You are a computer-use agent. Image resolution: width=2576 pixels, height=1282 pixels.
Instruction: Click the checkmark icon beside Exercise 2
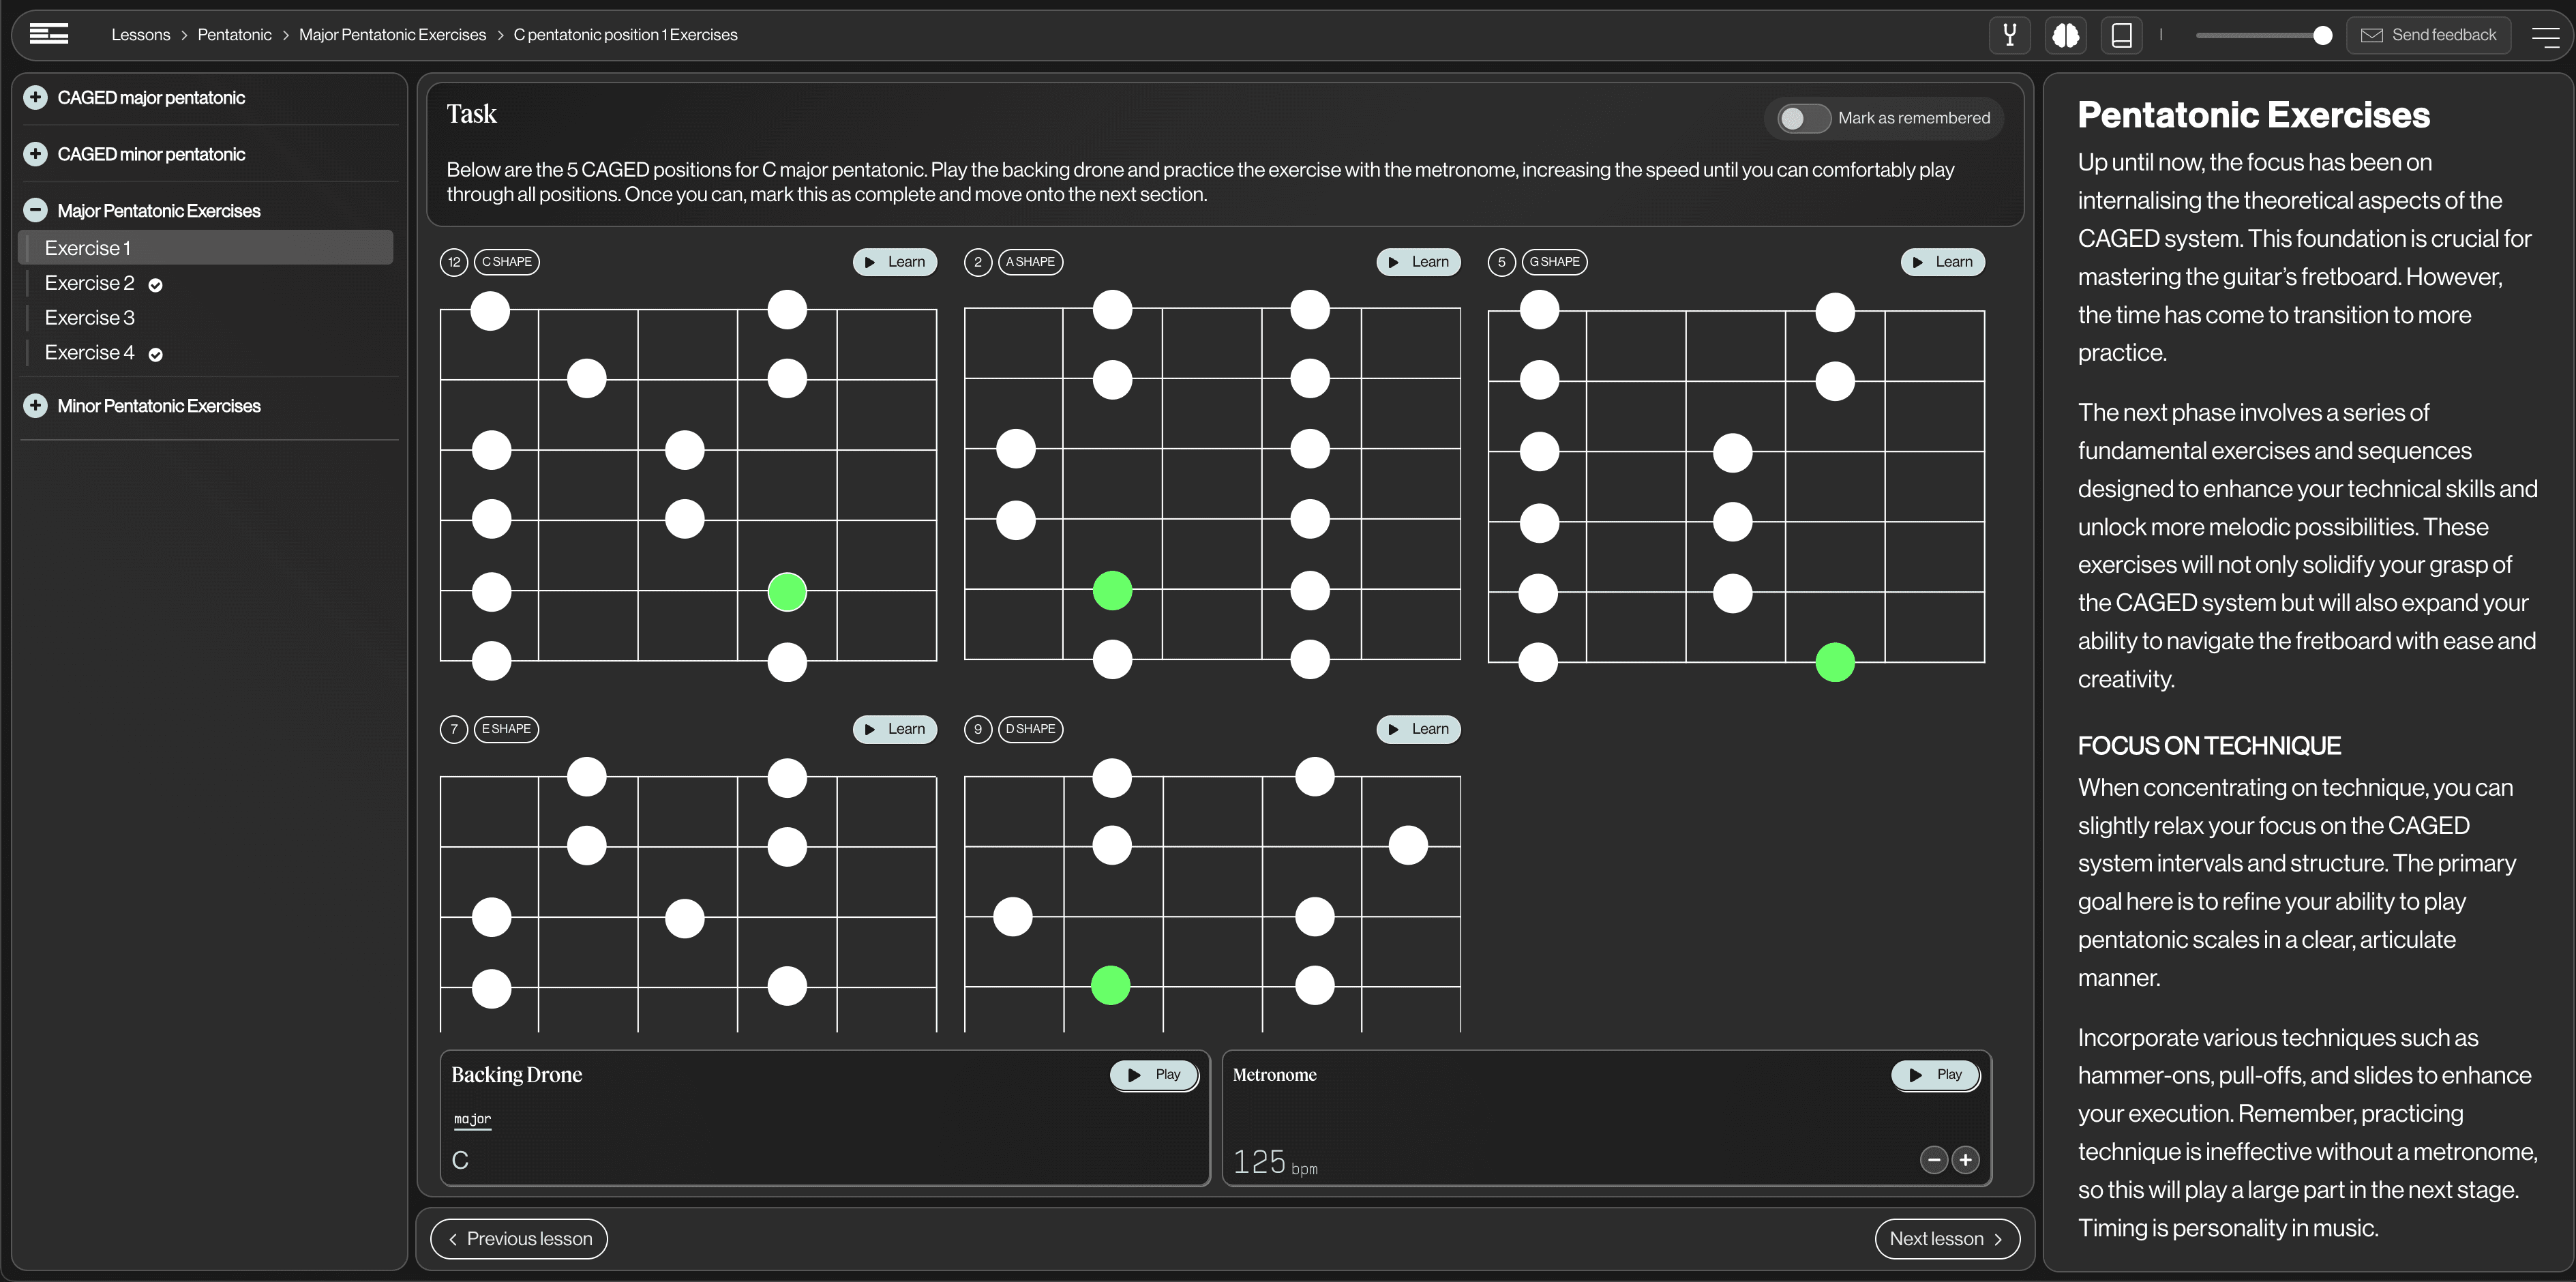tap(155, 285)
